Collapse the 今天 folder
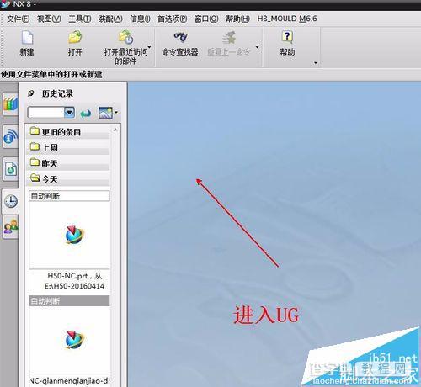The width and height of the screenshot is (421, 387). click(67, 178)
